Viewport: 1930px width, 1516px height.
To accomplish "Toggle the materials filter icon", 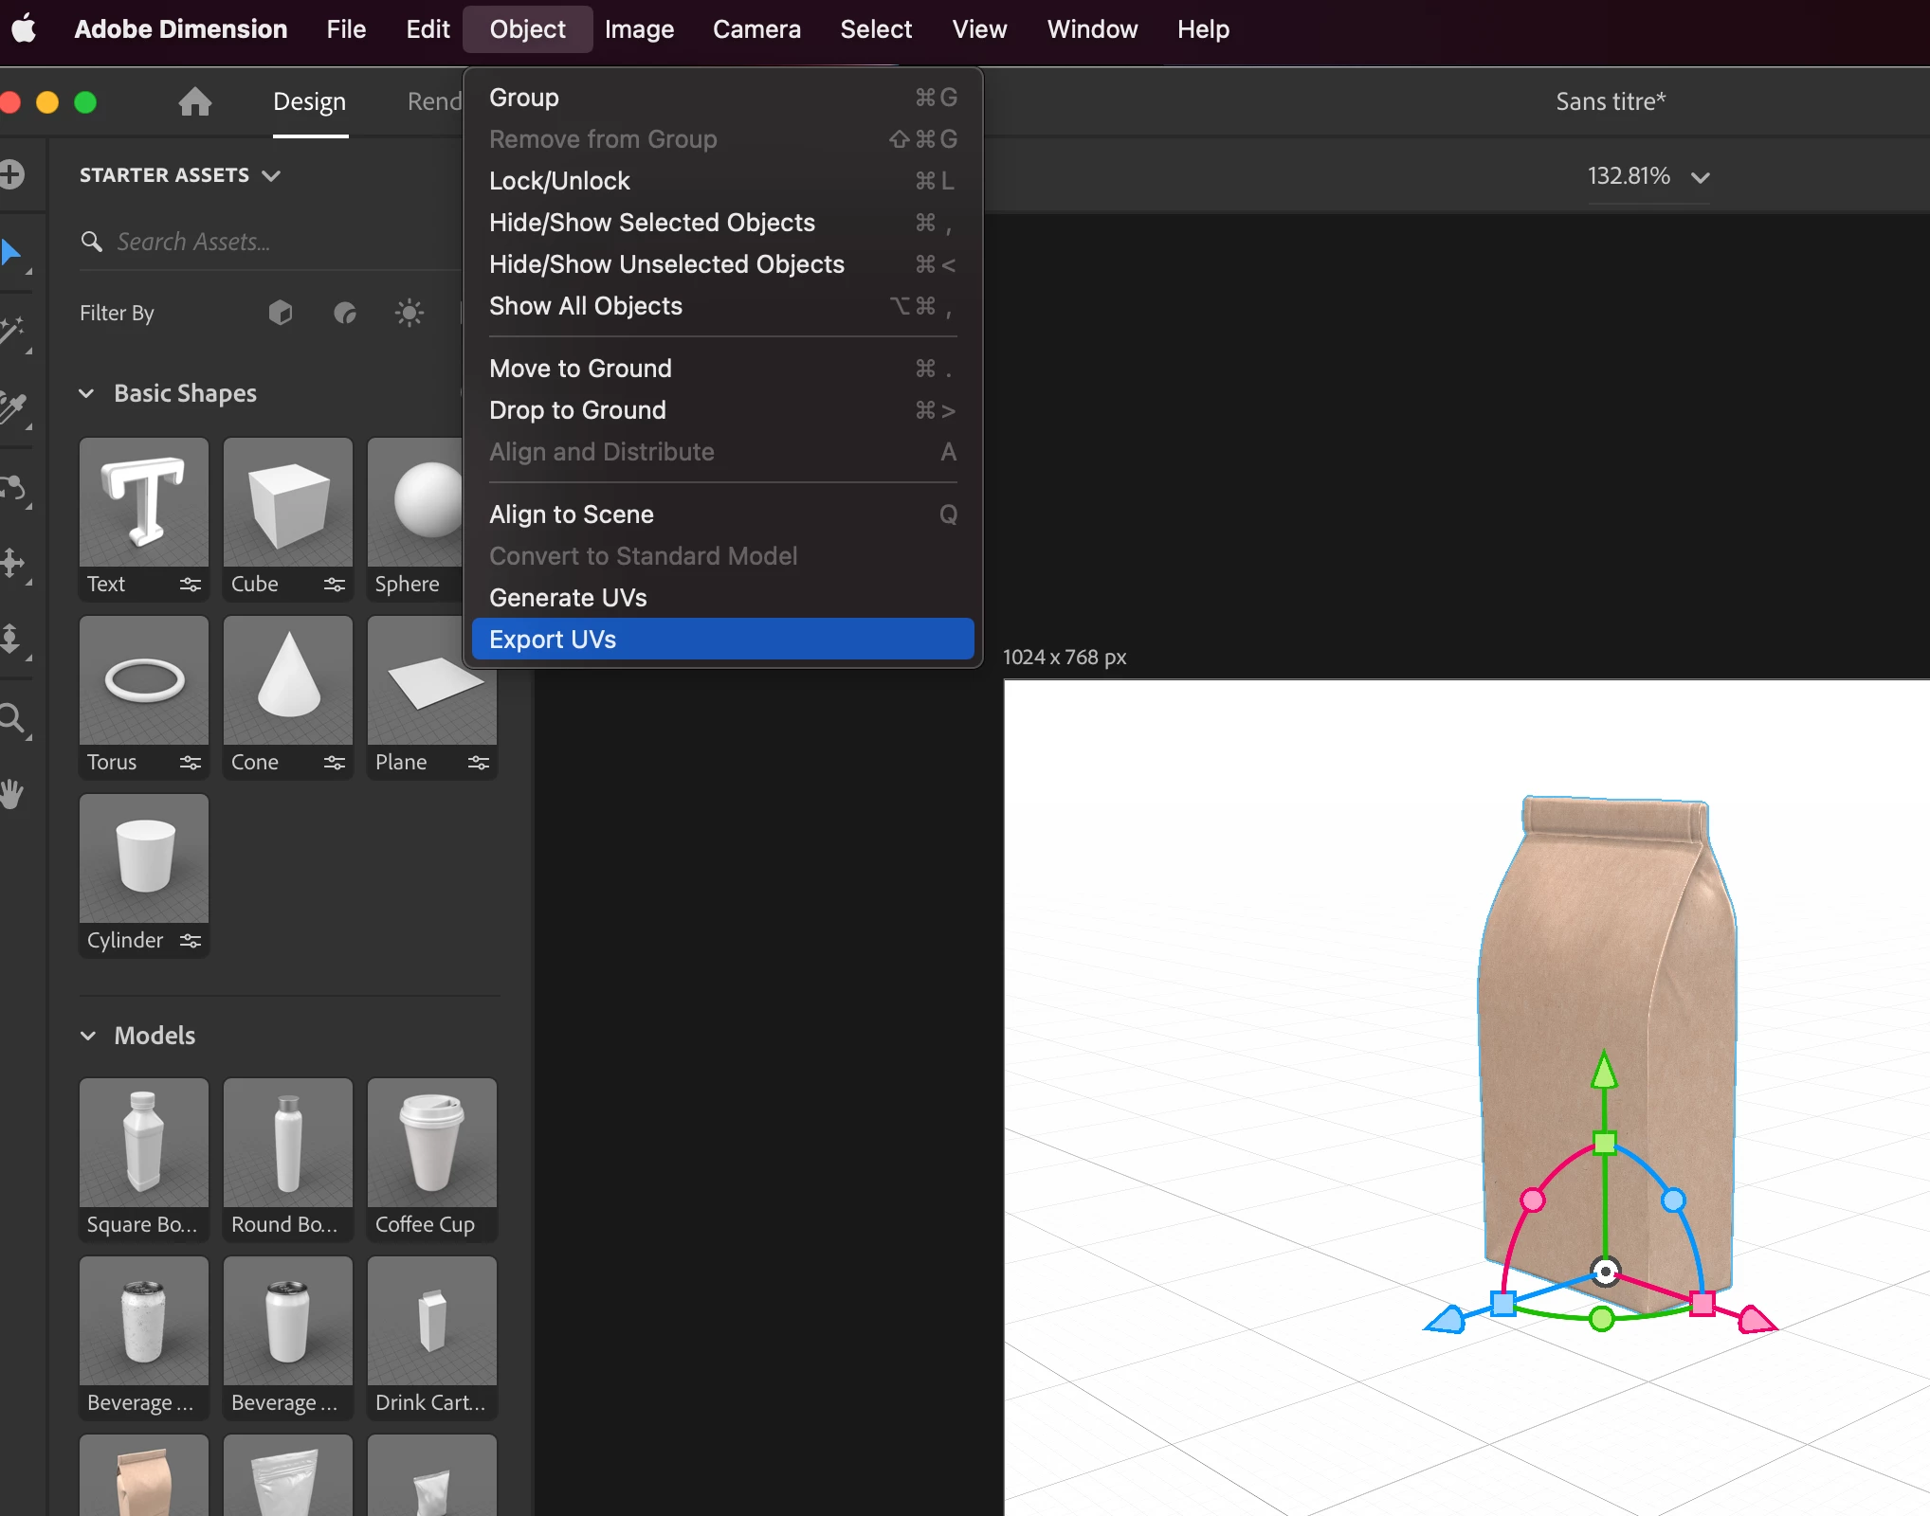I will point(345,313).
